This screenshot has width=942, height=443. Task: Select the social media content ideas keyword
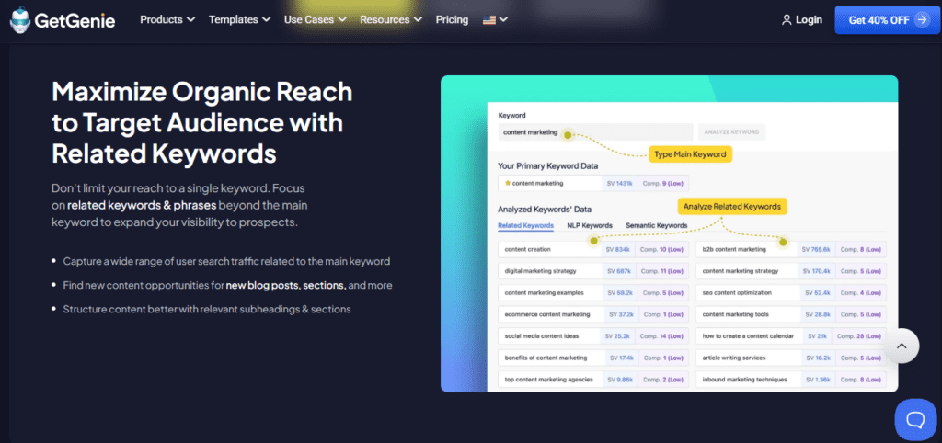593,335
